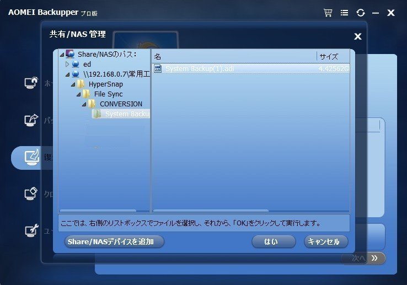Click the tree pane horizontal scrollbar
The height and width of the screenshot is (285, 407).
[98, 211]
